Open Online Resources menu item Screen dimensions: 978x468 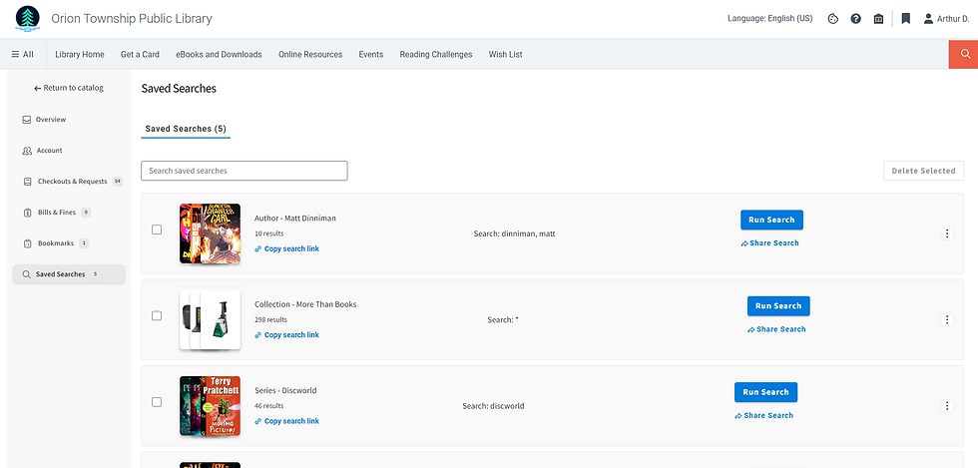[310, 54]
